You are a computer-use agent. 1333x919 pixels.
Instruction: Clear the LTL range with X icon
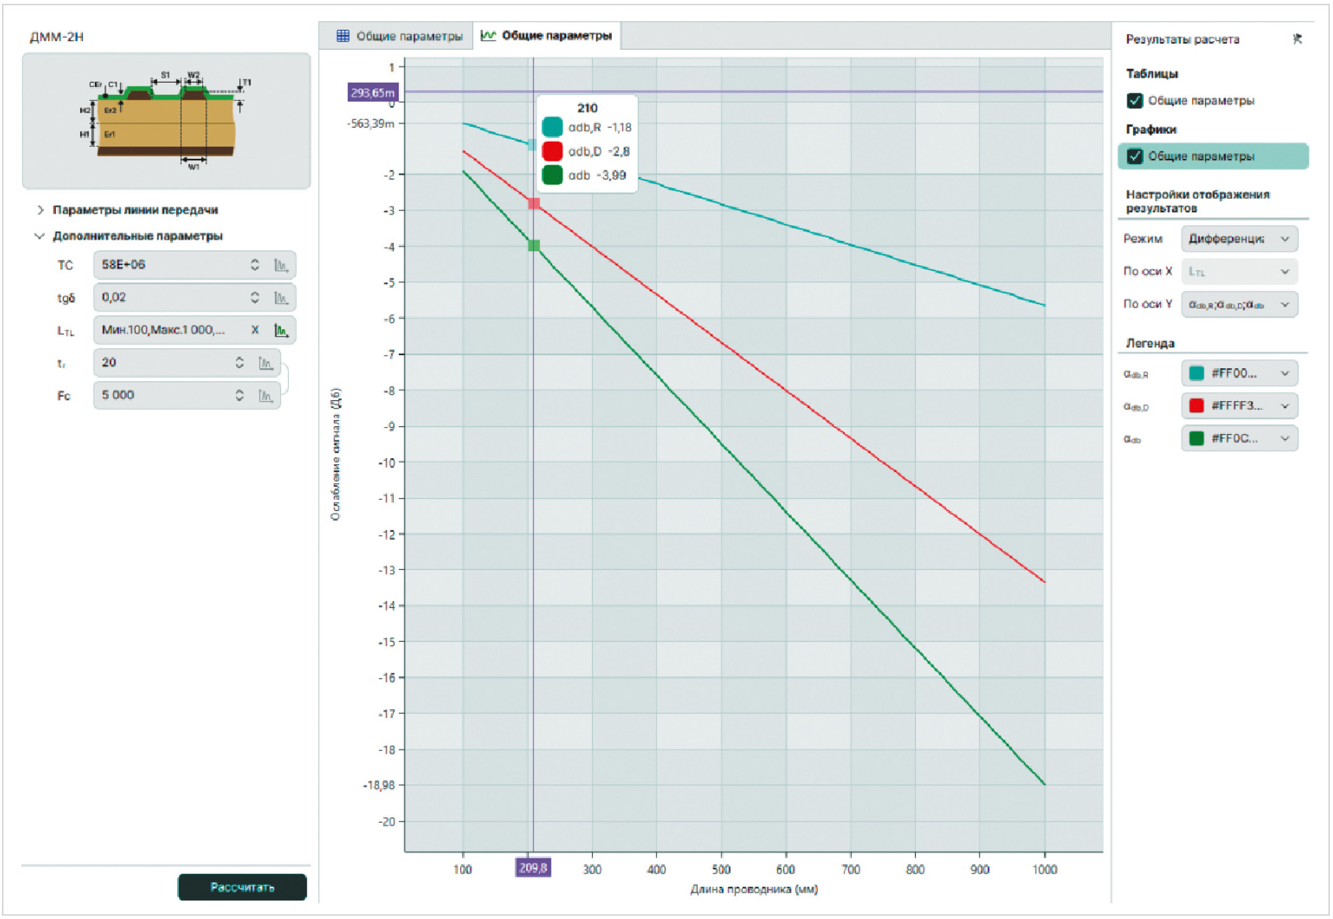[x=255, y=330]
